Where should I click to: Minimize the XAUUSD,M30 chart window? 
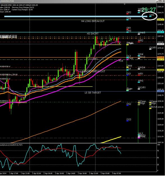(157, 1)
